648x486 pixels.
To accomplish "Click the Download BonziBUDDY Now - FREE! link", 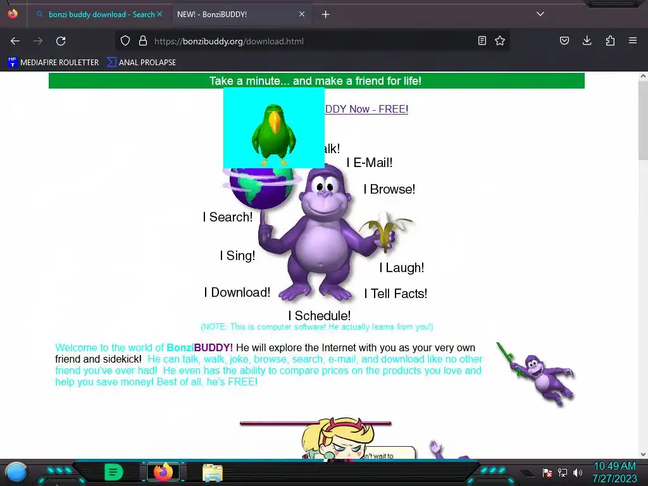I will click(x=366, y=109).
